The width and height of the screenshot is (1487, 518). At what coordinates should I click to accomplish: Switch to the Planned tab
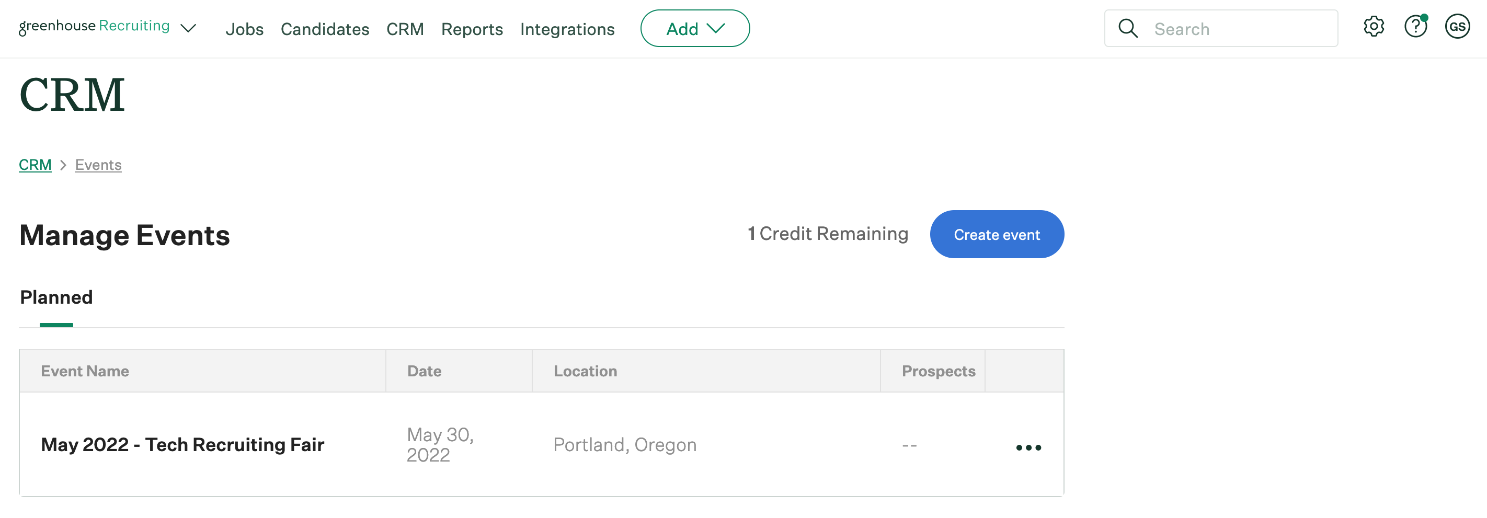56,297
